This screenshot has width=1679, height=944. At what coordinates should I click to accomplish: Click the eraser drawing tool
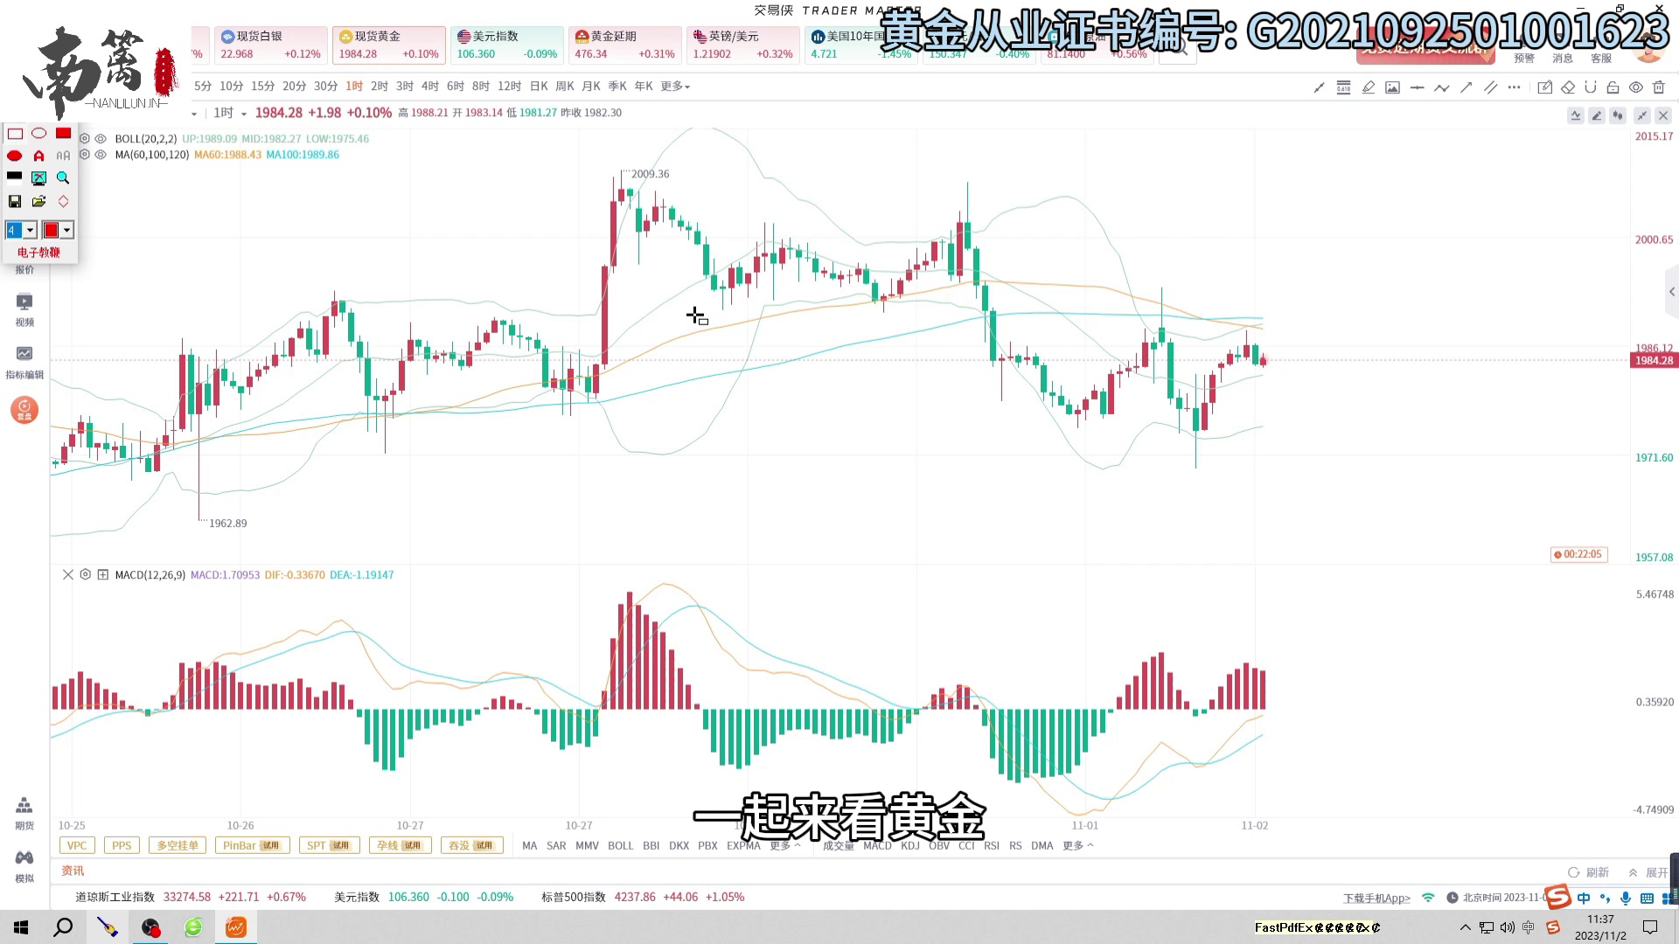[1568, 87]
